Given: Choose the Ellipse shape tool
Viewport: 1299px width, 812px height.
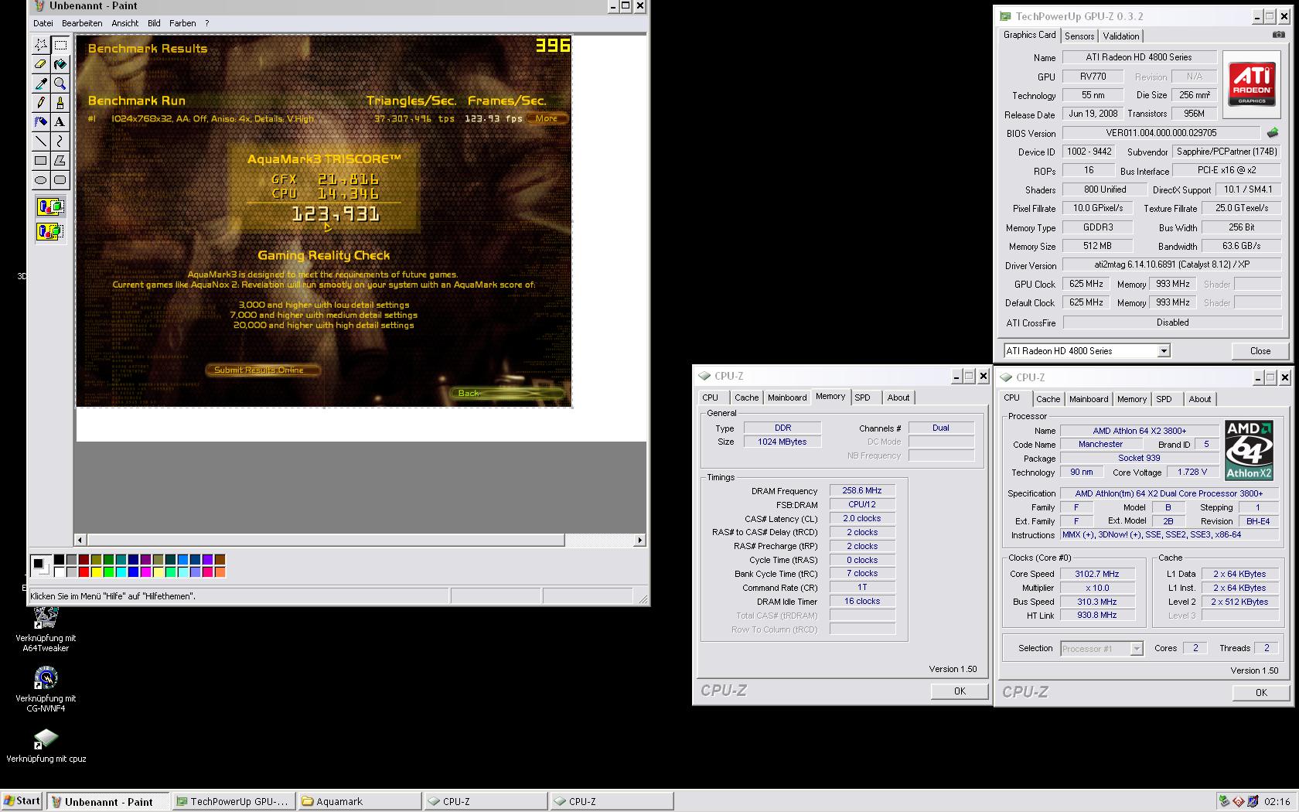Looking at the screenshot, I should (40, 180).
